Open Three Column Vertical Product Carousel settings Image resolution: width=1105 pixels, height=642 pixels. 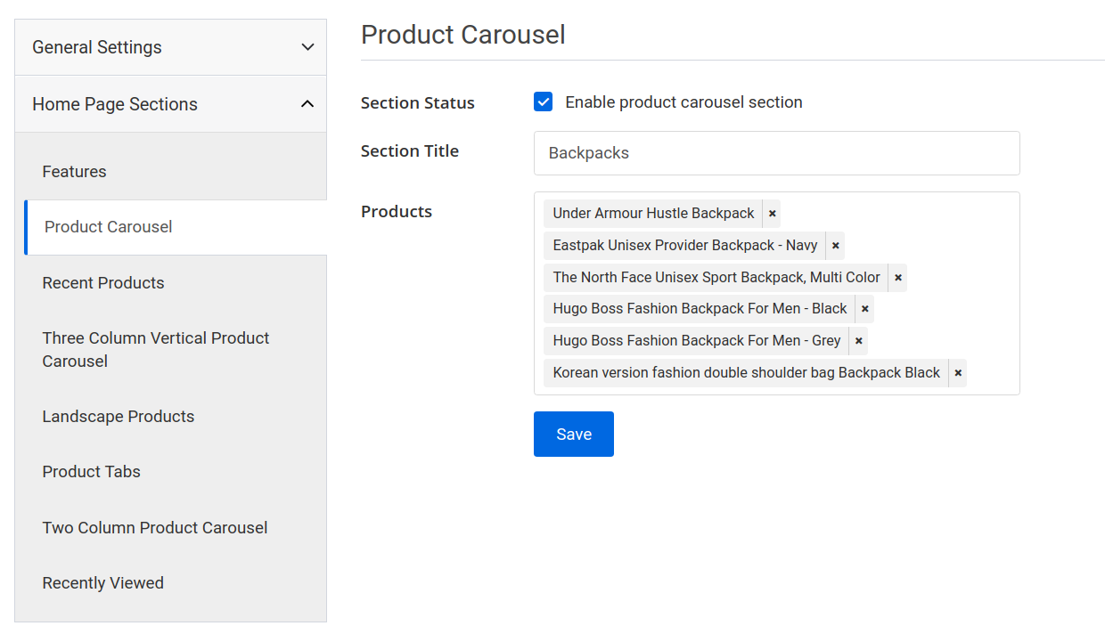[155, 349]
